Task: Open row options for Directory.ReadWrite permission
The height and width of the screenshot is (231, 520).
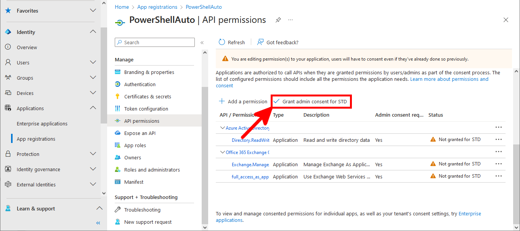Action: [498, 139]
